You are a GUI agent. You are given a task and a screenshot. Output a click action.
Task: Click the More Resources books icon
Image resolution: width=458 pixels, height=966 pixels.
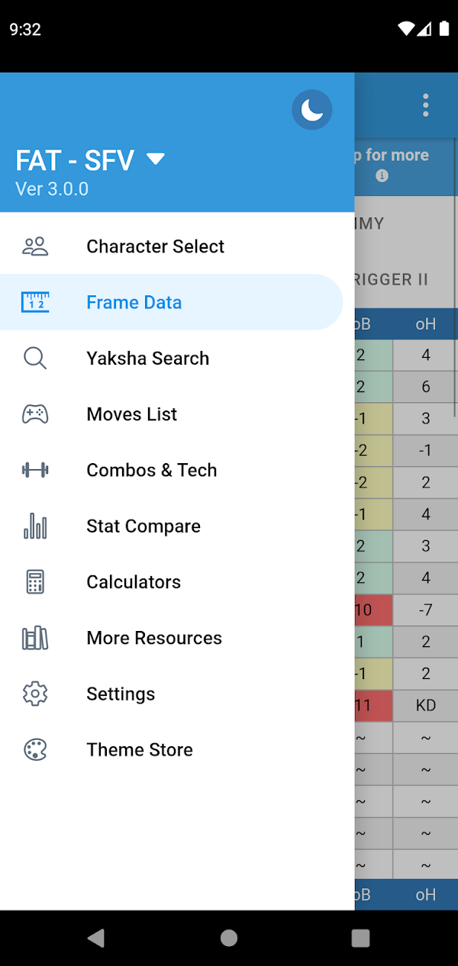pyautogui.click(x=35, y=638)
